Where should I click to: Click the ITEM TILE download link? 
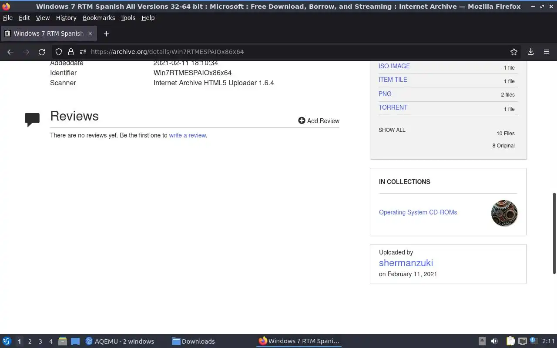393,80
